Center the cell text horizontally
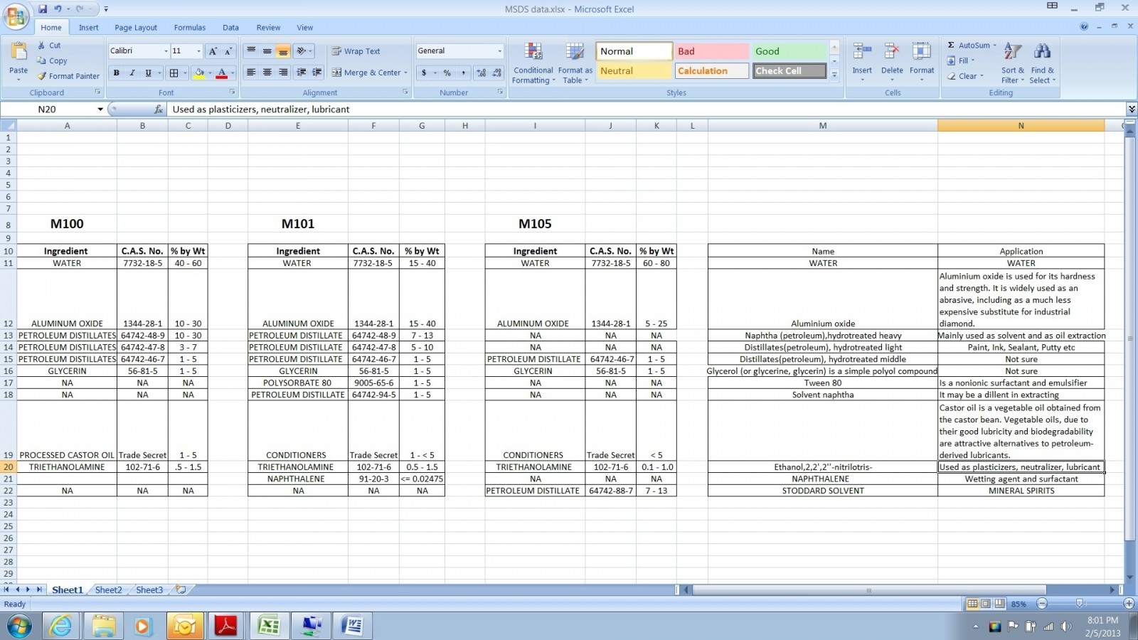 pyautogui.click(x=267, y=73)
